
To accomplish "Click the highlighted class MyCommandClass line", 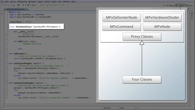I will [x=37, y=27].
